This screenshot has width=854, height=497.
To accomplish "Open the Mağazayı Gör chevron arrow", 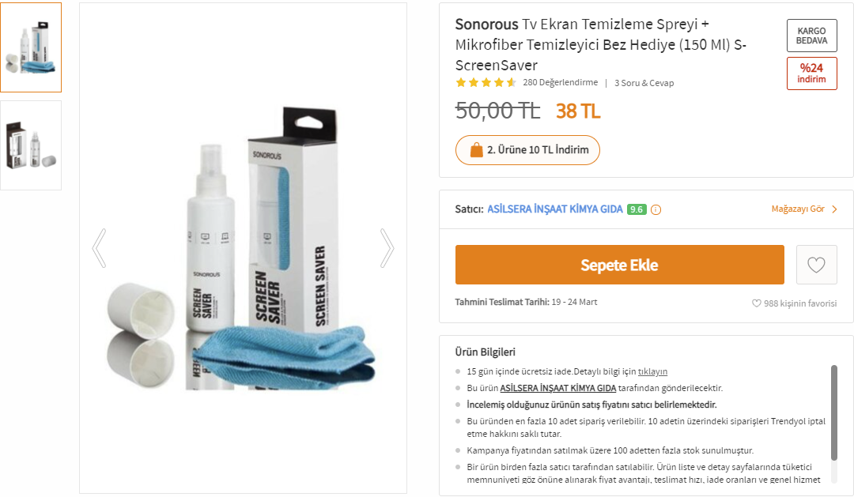I will point(834,209).
